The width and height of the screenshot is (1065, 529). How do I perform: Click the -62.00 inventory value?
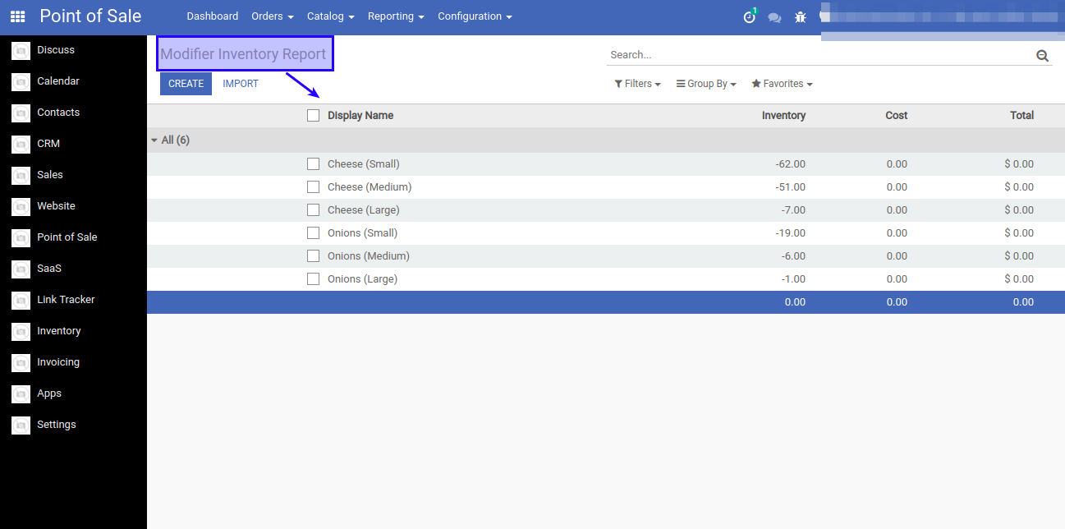pyautogui.click(x=790, y=164)
